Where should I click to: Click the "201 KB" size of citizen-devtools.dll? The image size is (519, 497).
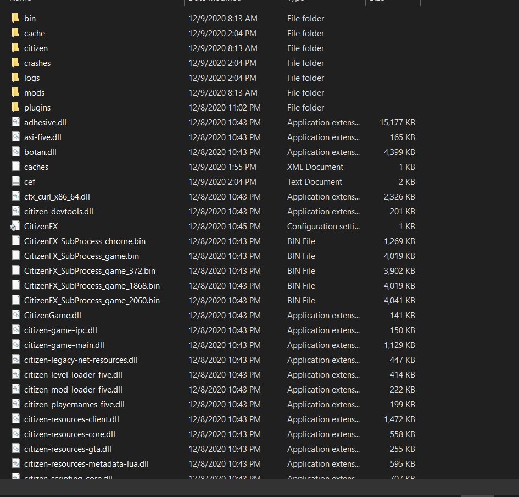[x=403, y=212]
